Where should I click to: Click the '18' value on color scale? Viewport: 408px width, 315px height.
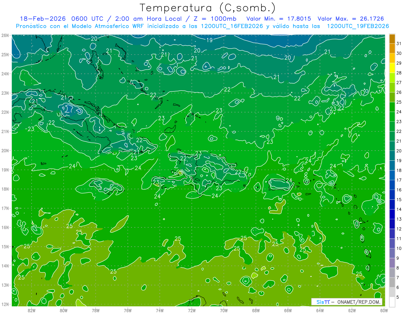click(399, 170)
